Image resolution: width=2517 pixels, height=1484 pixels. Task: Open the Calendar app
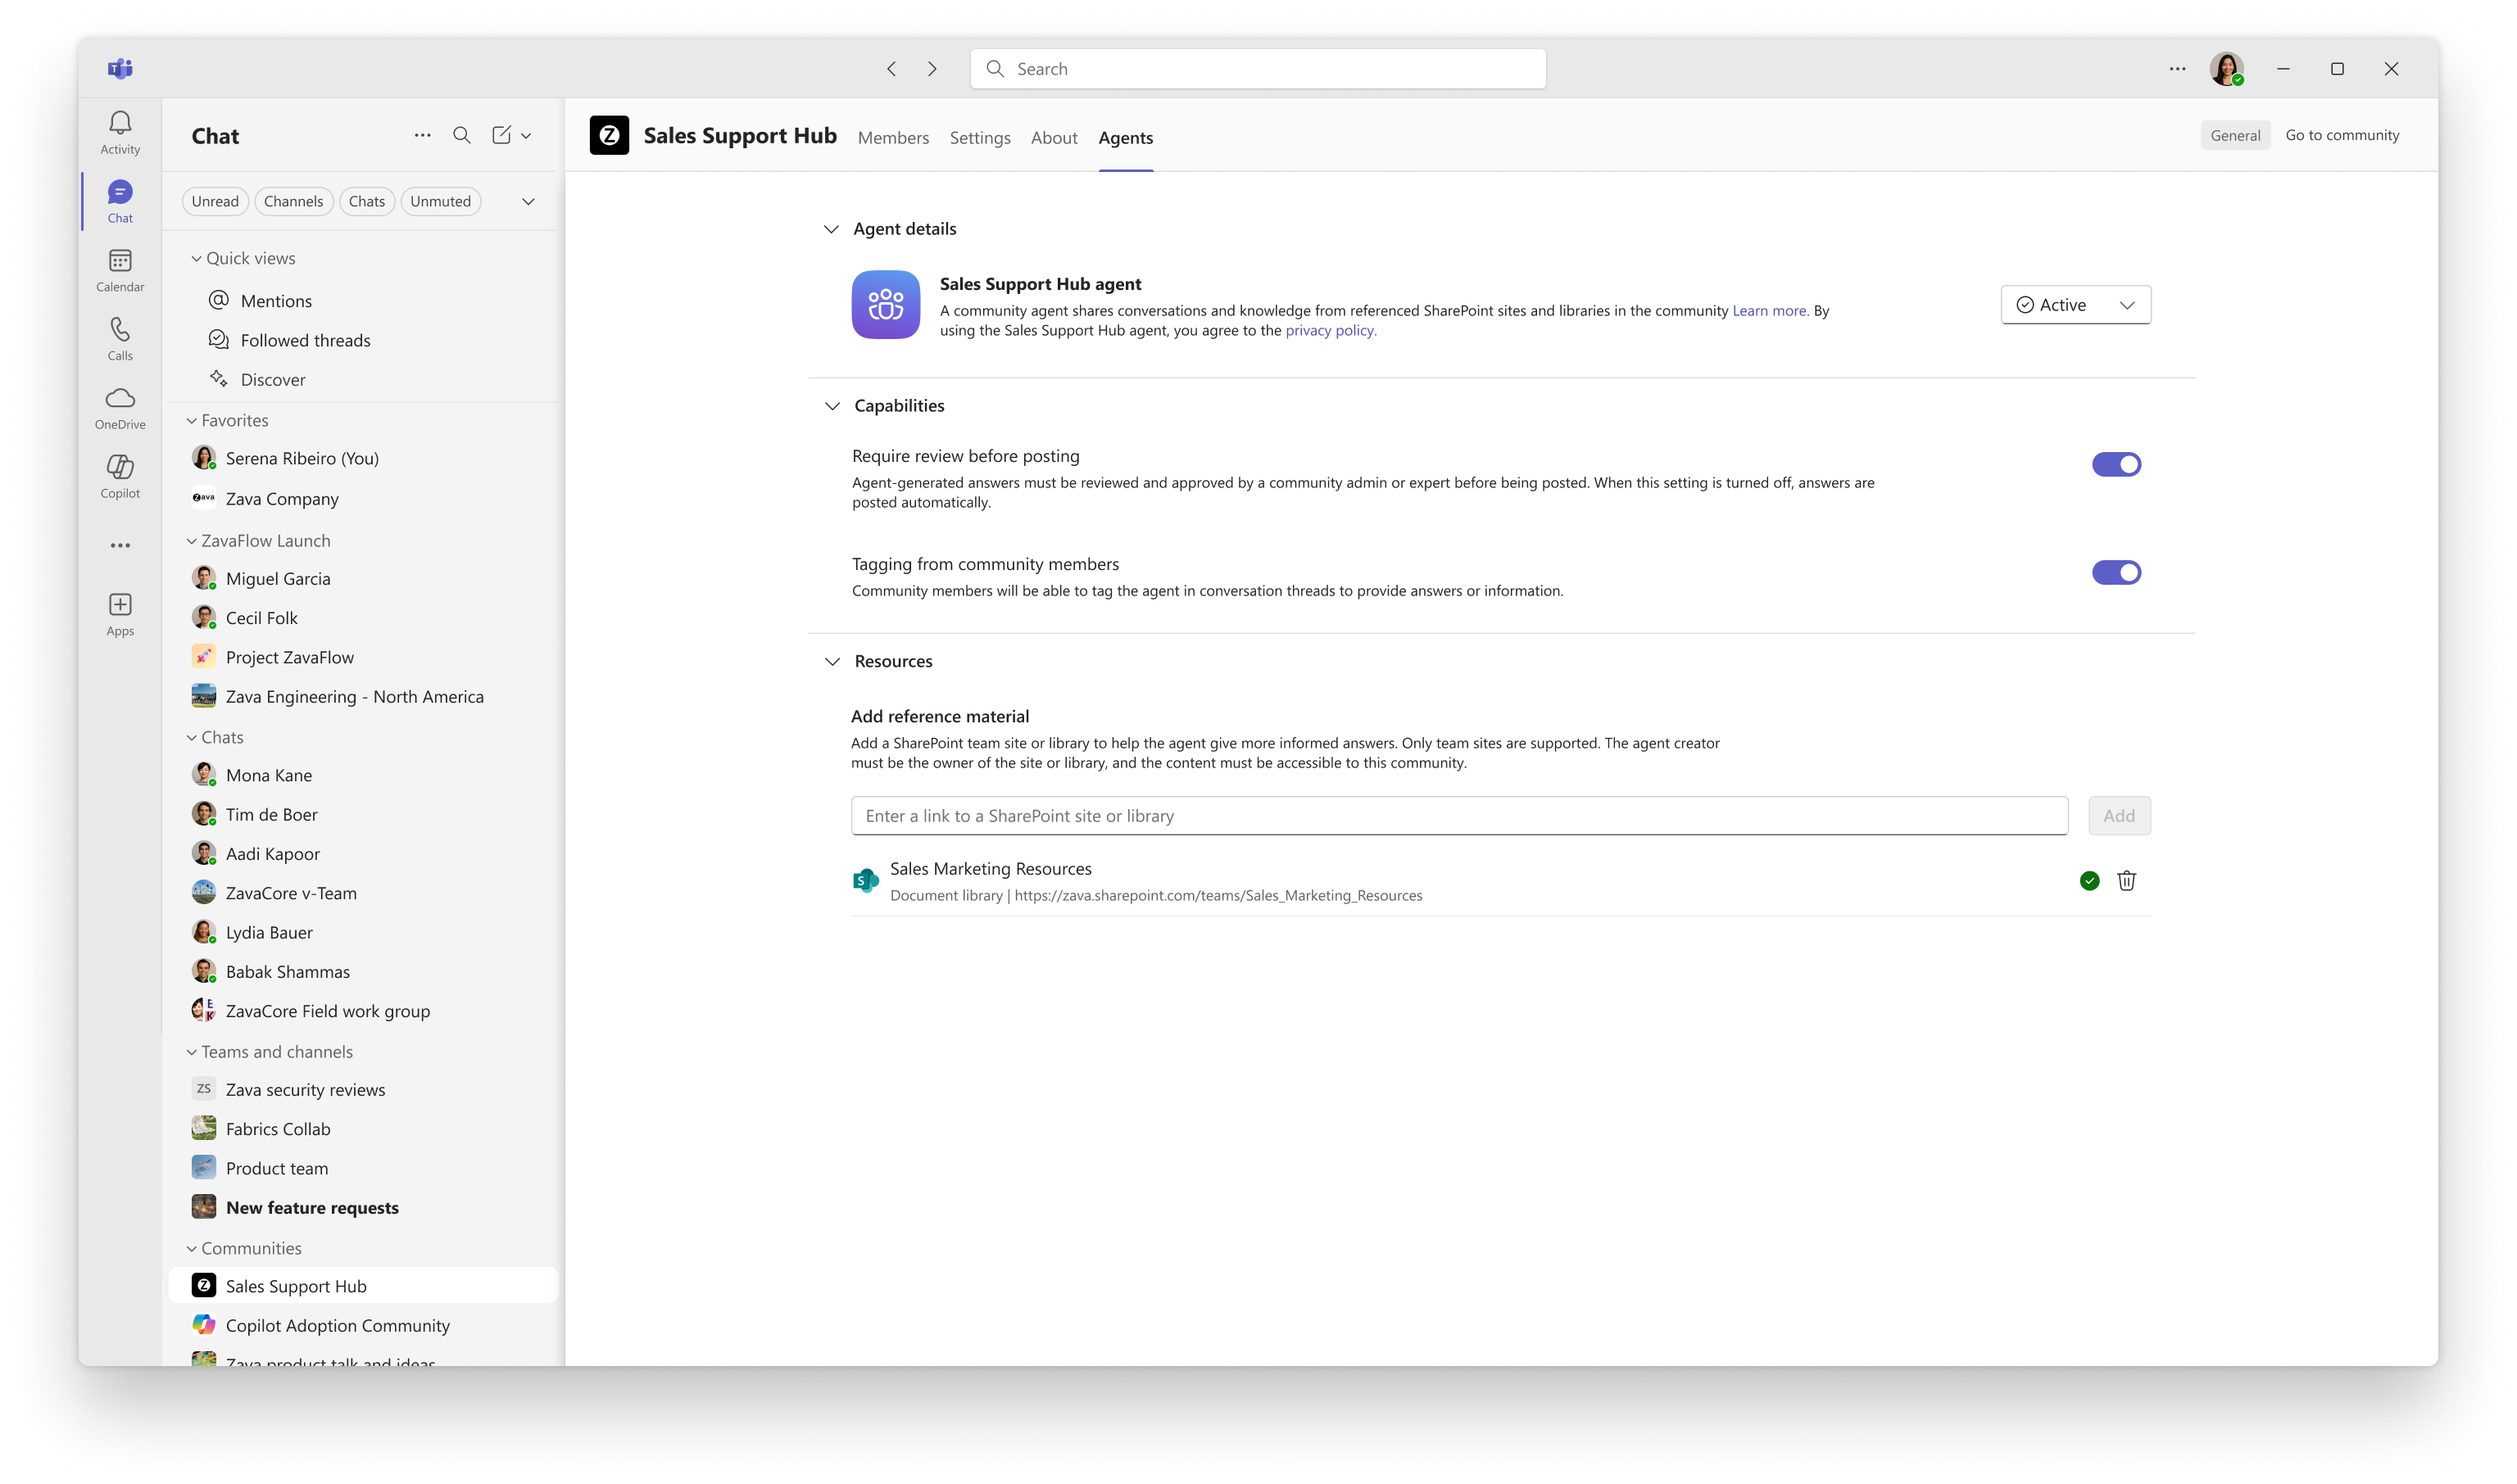(120, 271)
